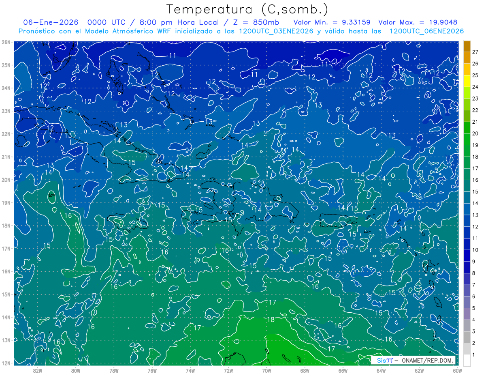486x376 pixels.
Task: Click the "1200UTC_06ENE2026" valid-until time
Action: coord(426,31)
